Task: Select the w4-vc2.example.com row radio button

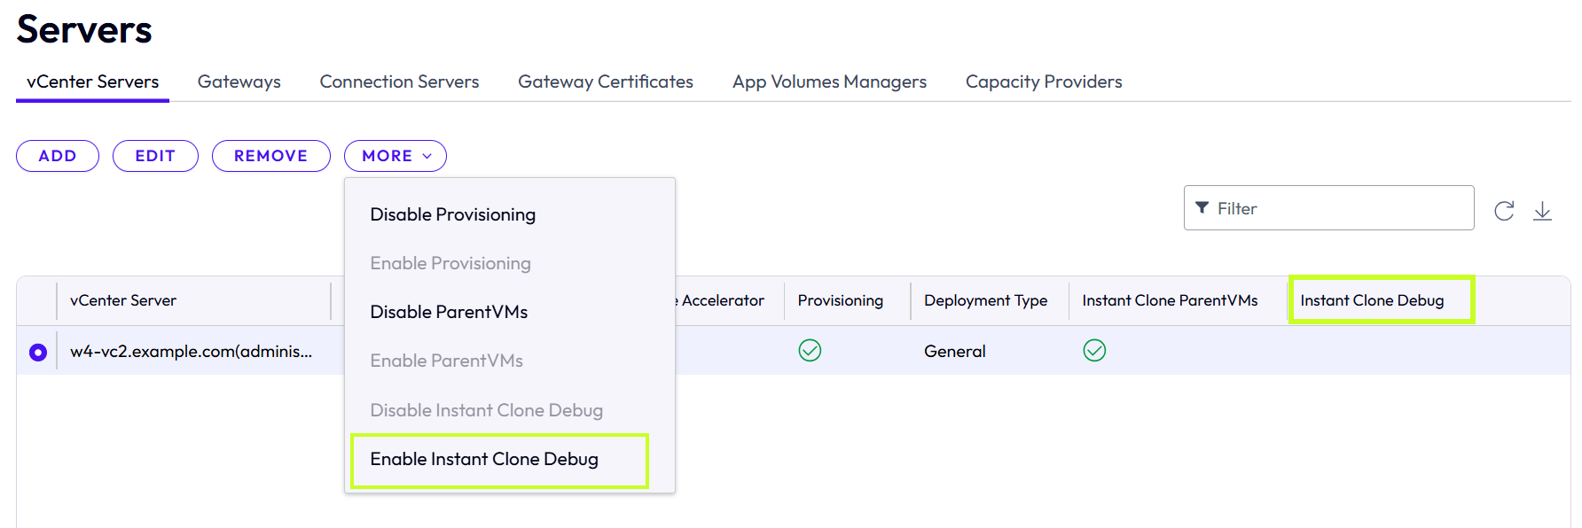Action: [38, 353]
